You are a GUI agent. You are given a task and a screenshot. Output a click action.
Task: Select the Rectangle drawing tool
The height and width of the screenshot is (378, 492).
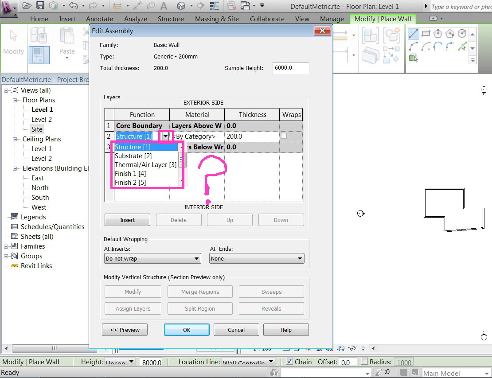click(x=425, y=32)
